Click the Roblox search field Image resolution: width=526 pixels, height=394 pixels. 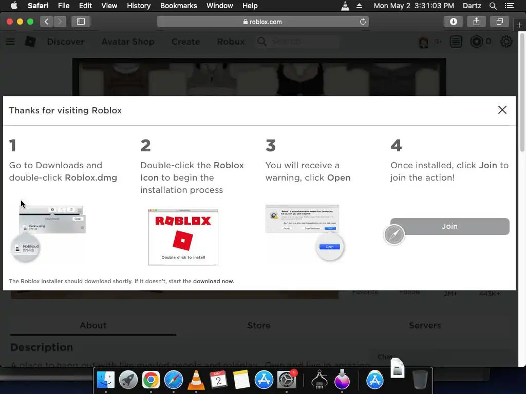298,42
